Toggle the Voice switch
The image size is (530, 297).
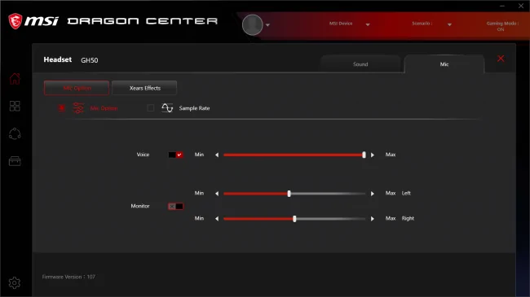(x=176, y=155)
